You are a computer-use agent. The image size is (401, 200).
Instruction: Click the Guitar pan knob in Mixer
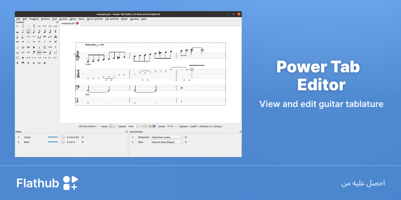[x=62, y=137]
